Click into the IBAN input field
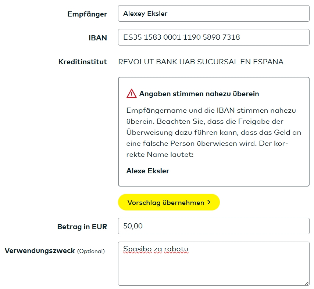The image size is (314, 289). click(x=213, y=37)
